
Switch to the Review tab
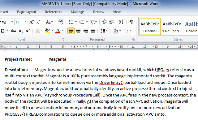coord(99,12)
